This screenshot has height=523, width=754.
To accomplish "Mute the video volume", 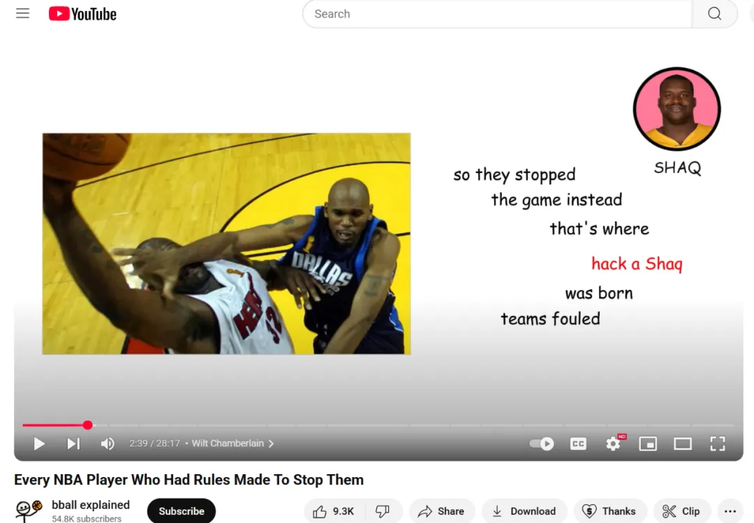I will 108,444.
